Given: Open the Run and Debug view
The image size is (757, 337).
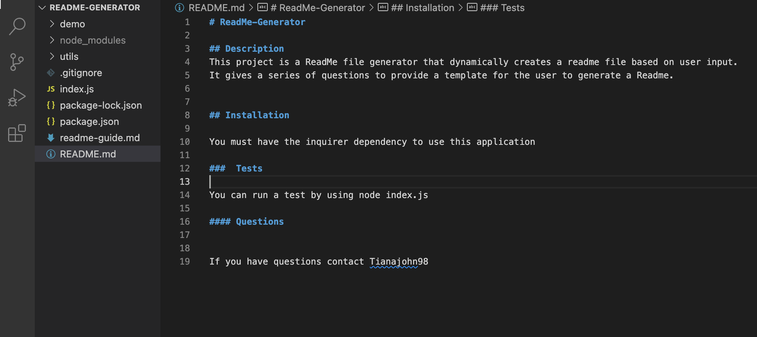Looking at the screenshot, I should pos(17,97).
